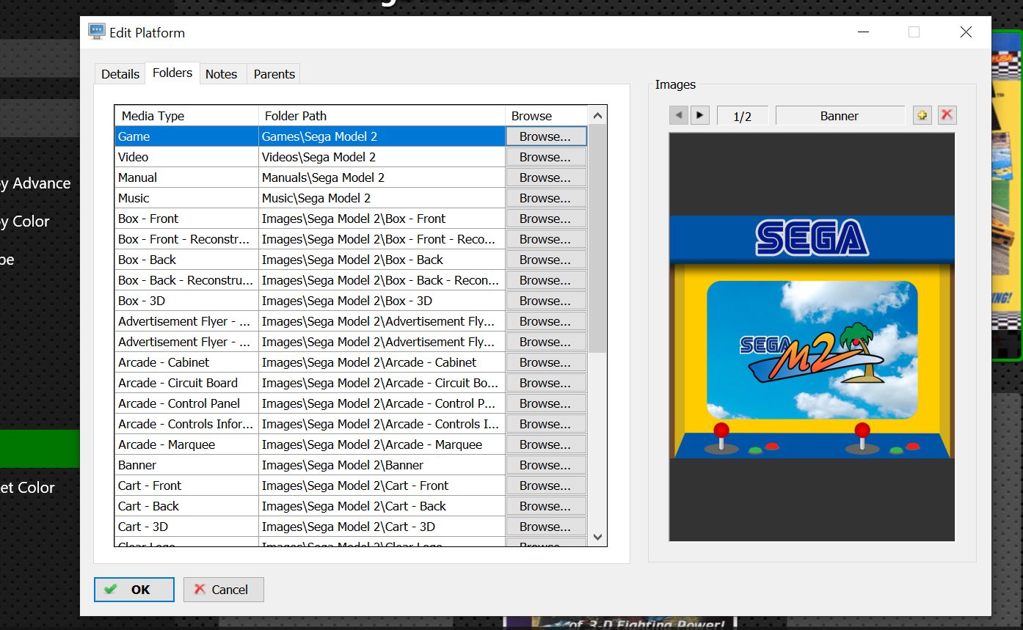
Task: Click the scroll up arrow in folder list
Action: click(597, 116)
